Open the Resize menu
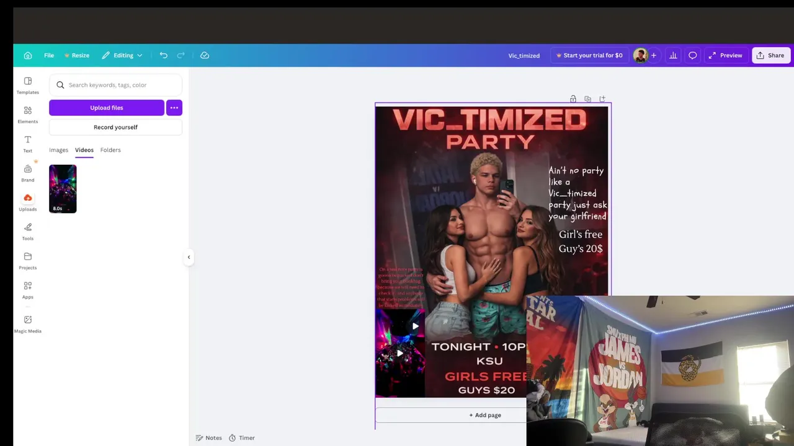Image resolution: width=794 pixels, height=446 pixels. click(77, 55)
